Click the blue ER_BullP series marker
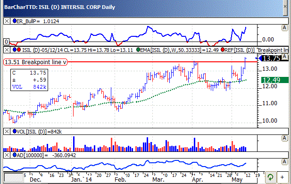This screenshot has height=184, width=291. pyautogui.click(x=15, y=21)
